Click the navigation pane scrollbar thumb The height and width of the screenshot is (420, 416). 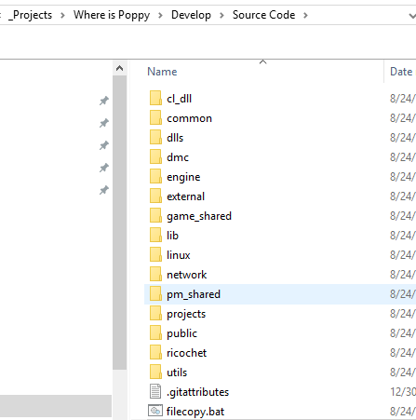pyautogui.click(x=119, y=223)
